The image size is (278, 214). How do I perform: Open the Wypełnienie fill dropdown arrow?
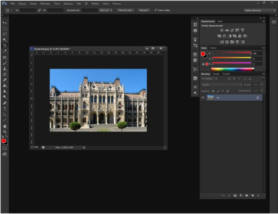tap(261, 91)
